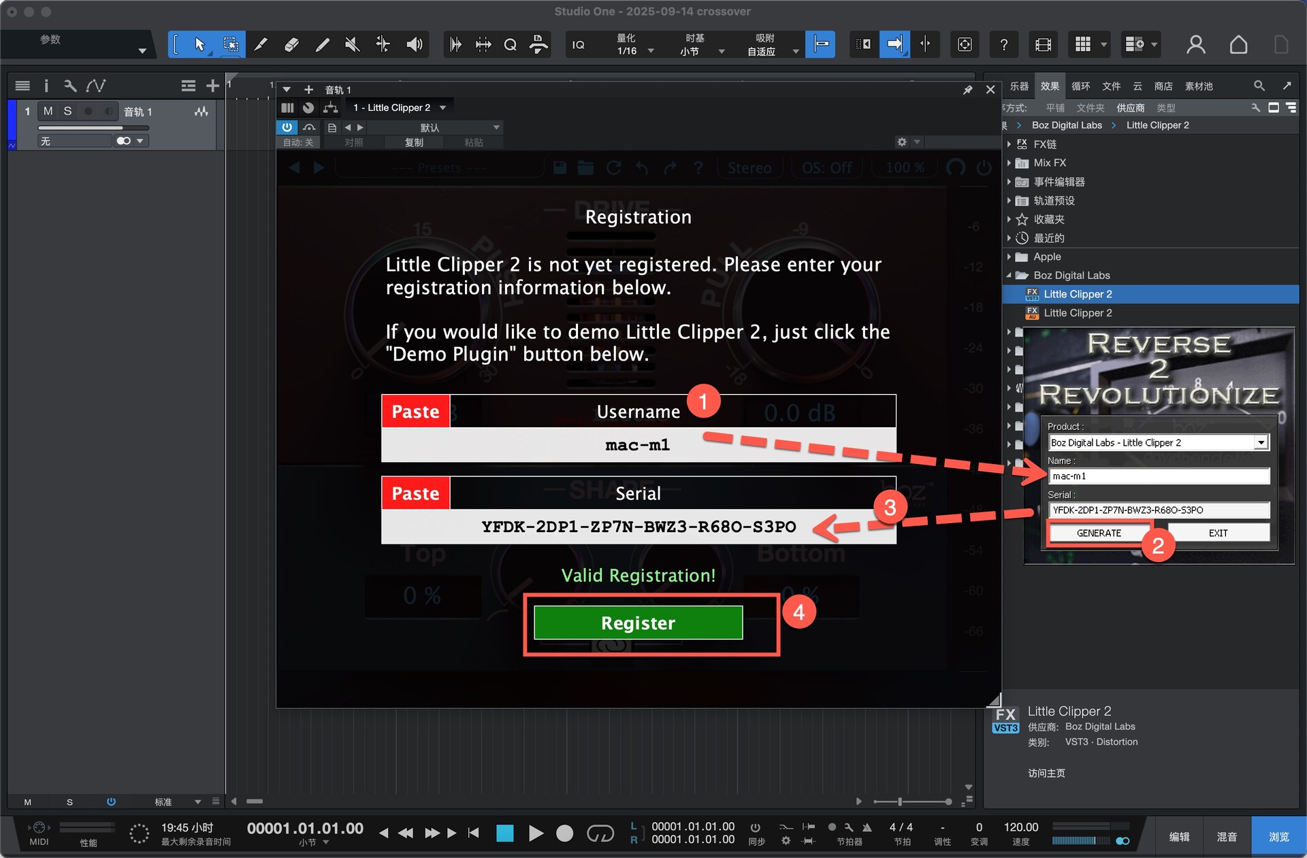Click the Q quantize icon
The height and width of the screenshot is (858, 1307).
[x=511, y=45]
